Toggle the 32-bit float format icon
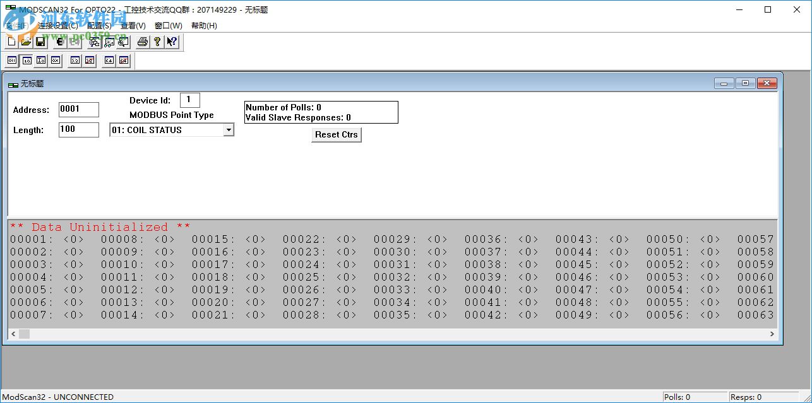The image size is (812, 403). pos(75,61)
